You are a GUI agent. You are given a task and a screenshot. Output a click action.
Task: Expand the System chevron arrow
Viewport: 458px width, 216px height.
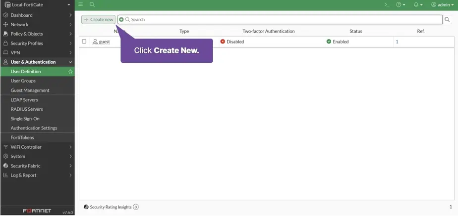click(x=70, y=156)
